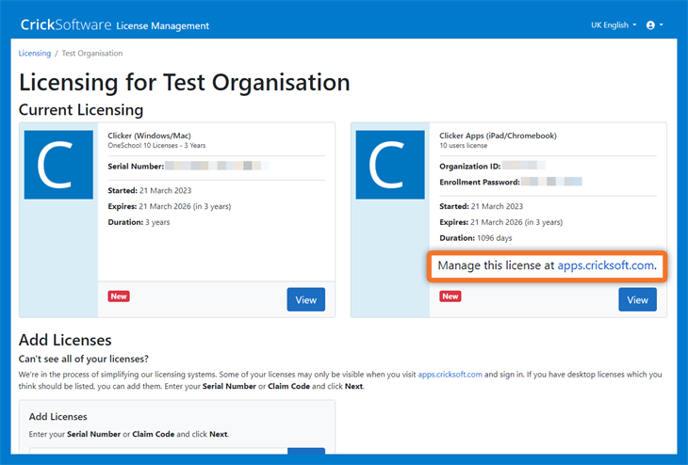Open the user account menu icon

point(651,25)
